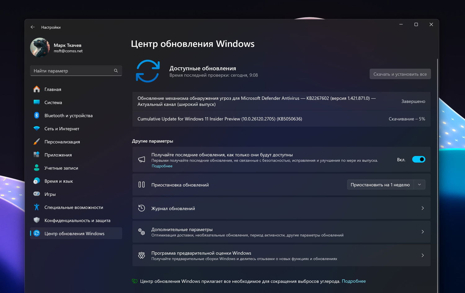465x293 pixels.
Task: Click the accessibility figure icon
Action: 37,207
